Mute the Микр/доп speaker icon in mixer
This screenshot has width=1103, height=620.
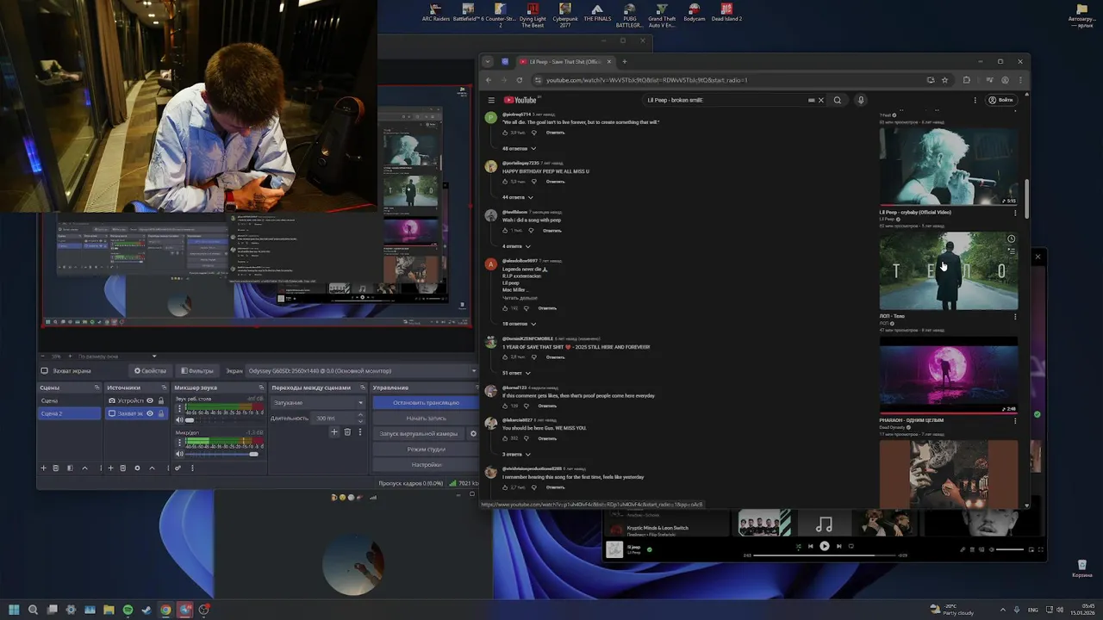pos(179,454)
